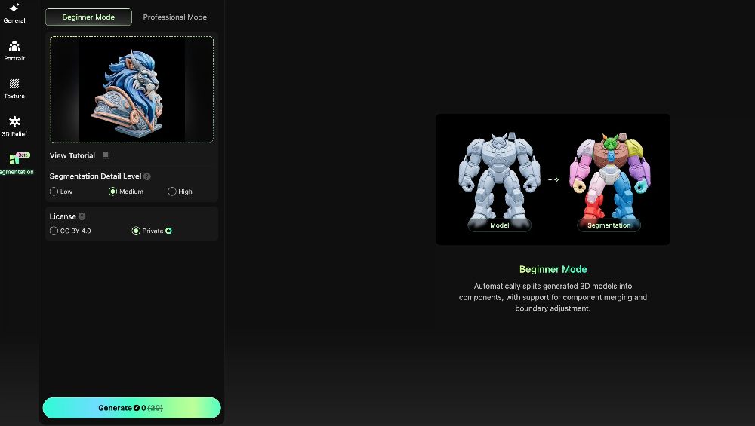Choose the Private license option
Viewport: 755px width, 426px height.
pos(136,231)
